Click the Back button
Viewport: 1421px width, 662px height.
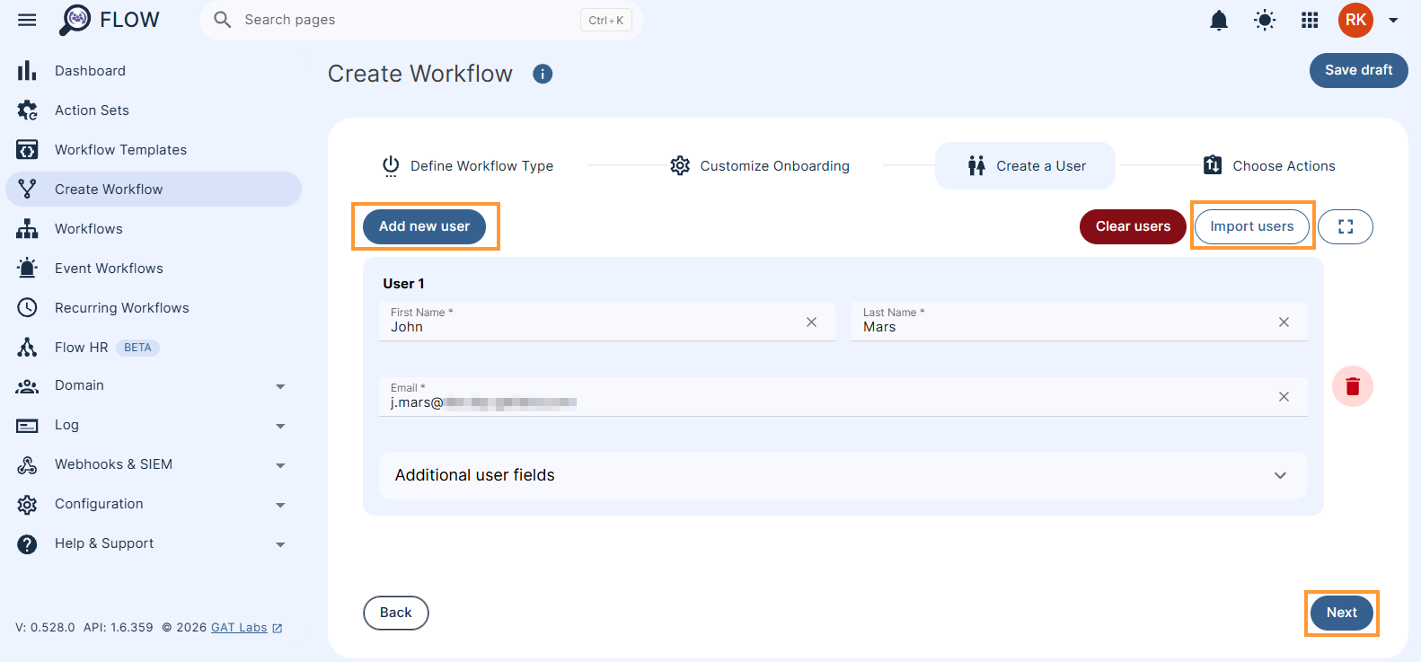pos(396,613)
